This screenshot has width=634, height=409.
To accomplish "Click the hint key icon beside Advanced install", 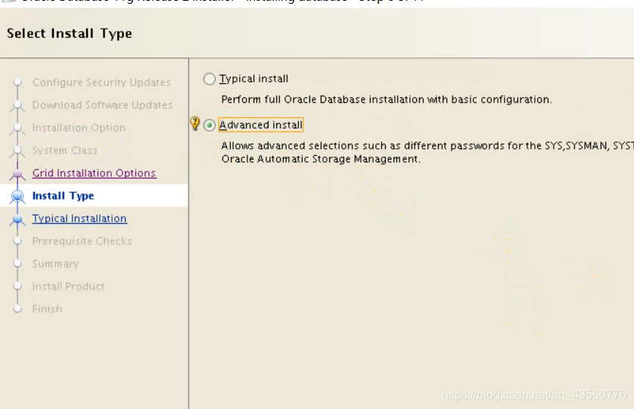I will coord(195,123).
